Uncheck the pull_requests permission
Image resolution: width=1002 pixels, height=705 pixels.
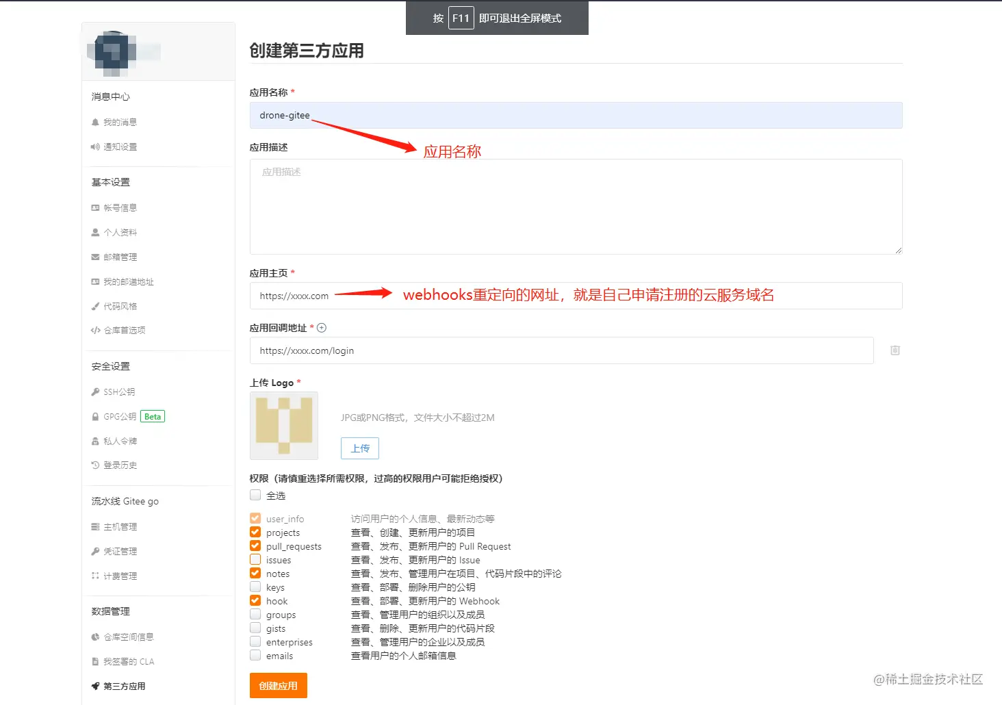(255, 546)
